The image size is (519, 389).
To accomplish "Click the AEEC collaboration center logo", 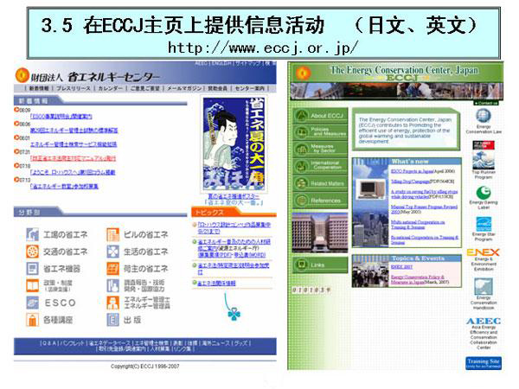I will point(484,321).
